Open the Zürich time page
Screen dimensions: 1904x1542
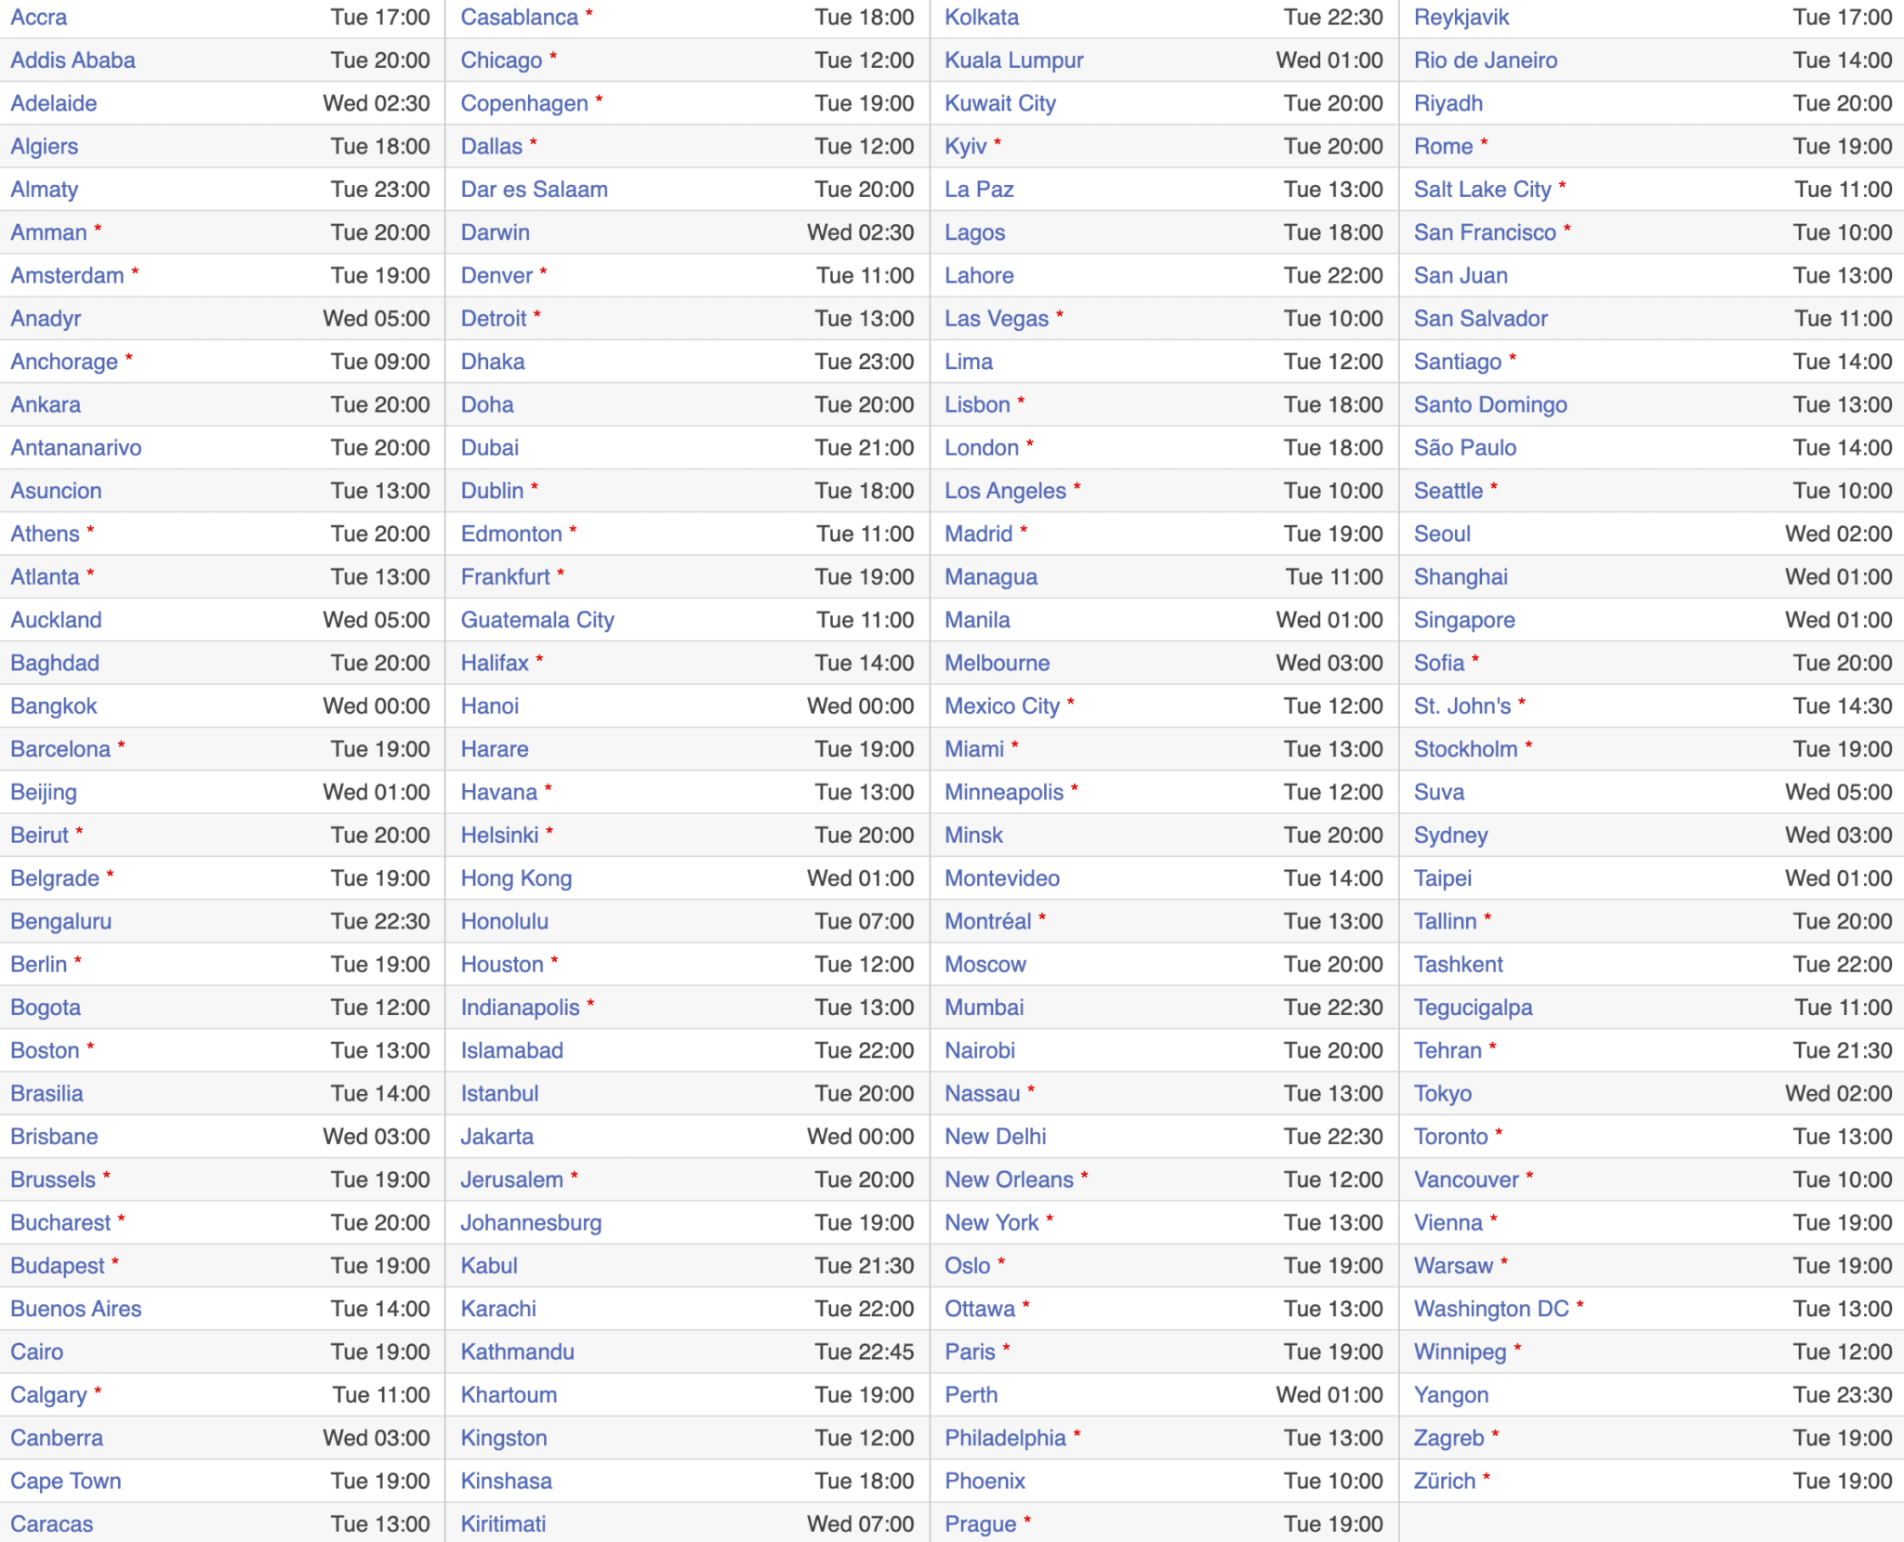click(x=1444, y=1482)
